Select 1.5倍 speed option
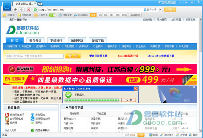 [99, 15]
